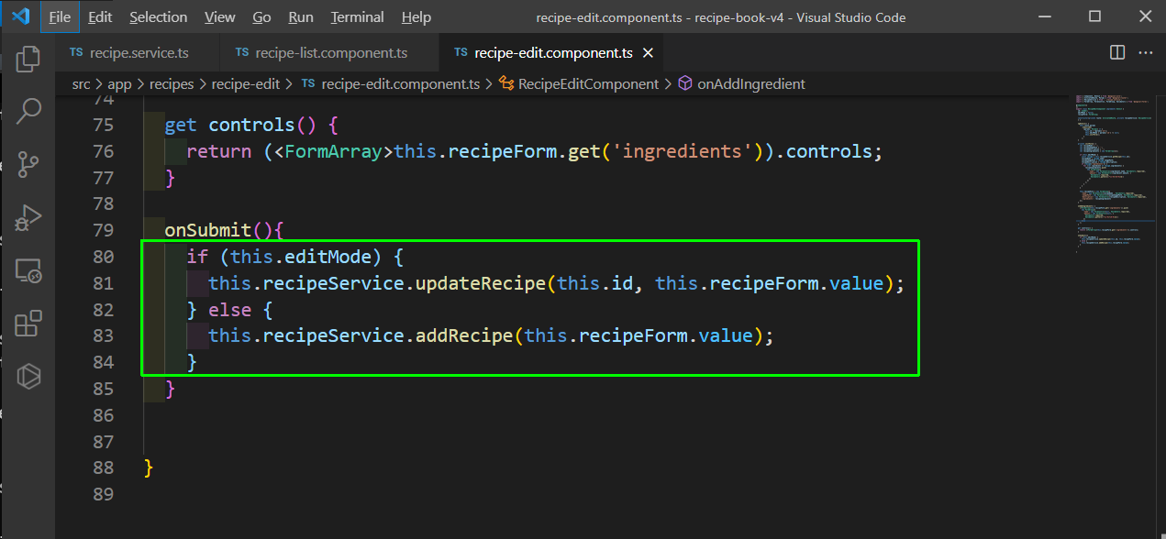The width and height of the screenshot is (1166, 539).
Task: Maximize the VS Code window
Action: pos(1094,16)
